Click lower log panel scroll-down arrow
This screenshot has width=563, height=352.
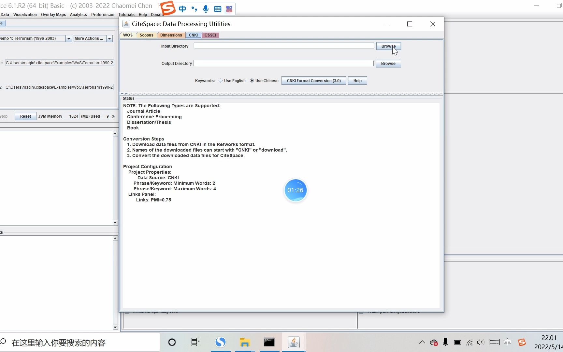115,327
